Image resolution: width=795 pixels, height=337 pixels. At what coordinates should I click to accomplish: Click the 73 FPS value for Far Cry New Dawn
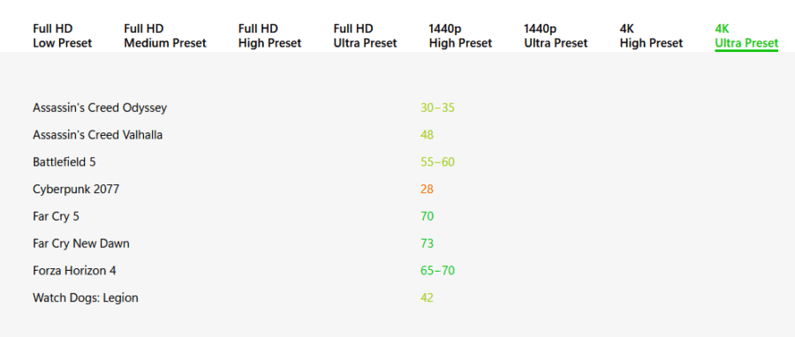(x=427, y=243)
